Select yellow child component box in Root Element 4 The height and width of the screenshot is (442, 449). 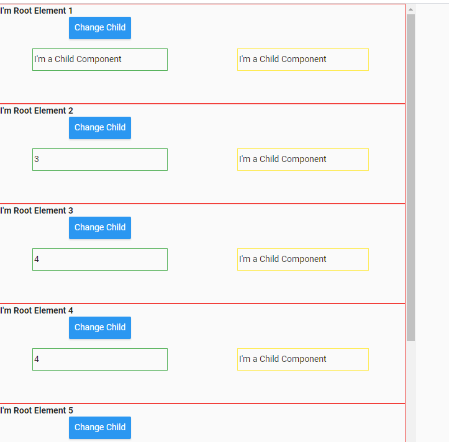(302, 359)
